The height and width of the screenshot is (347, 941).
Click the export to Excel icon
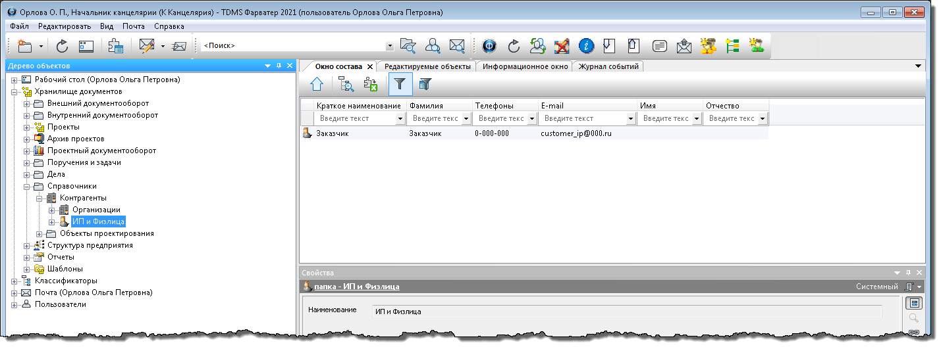(x=371, y=84)
